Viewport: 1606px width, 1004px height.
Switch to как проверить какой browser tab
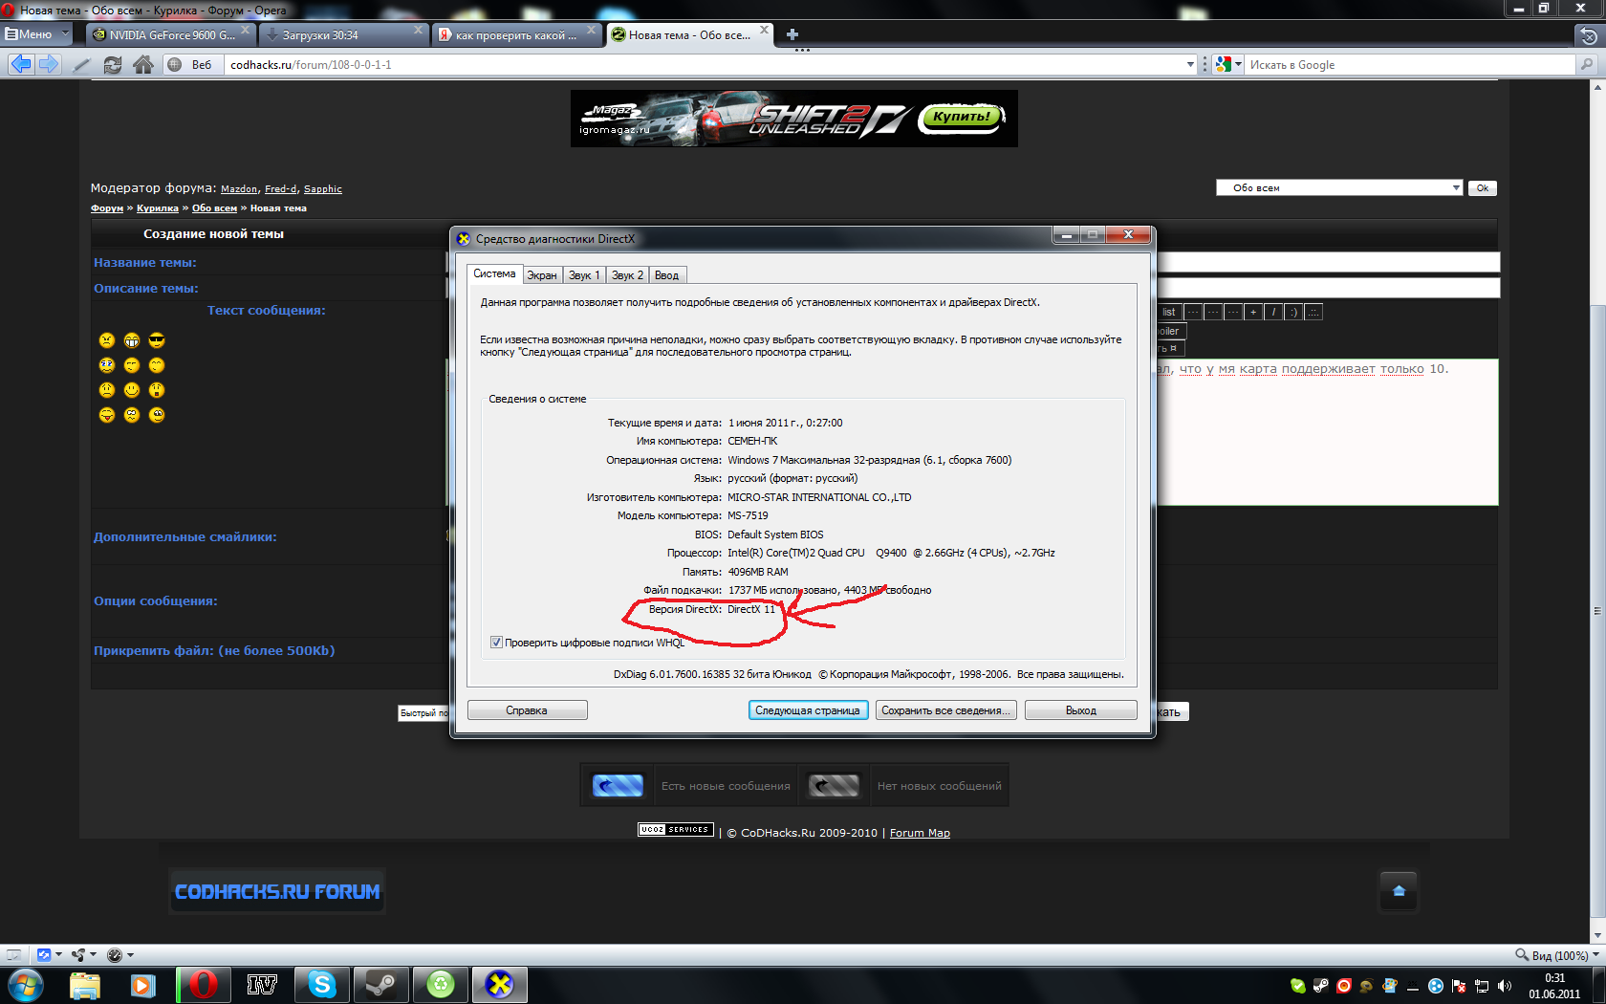[517, 35]
